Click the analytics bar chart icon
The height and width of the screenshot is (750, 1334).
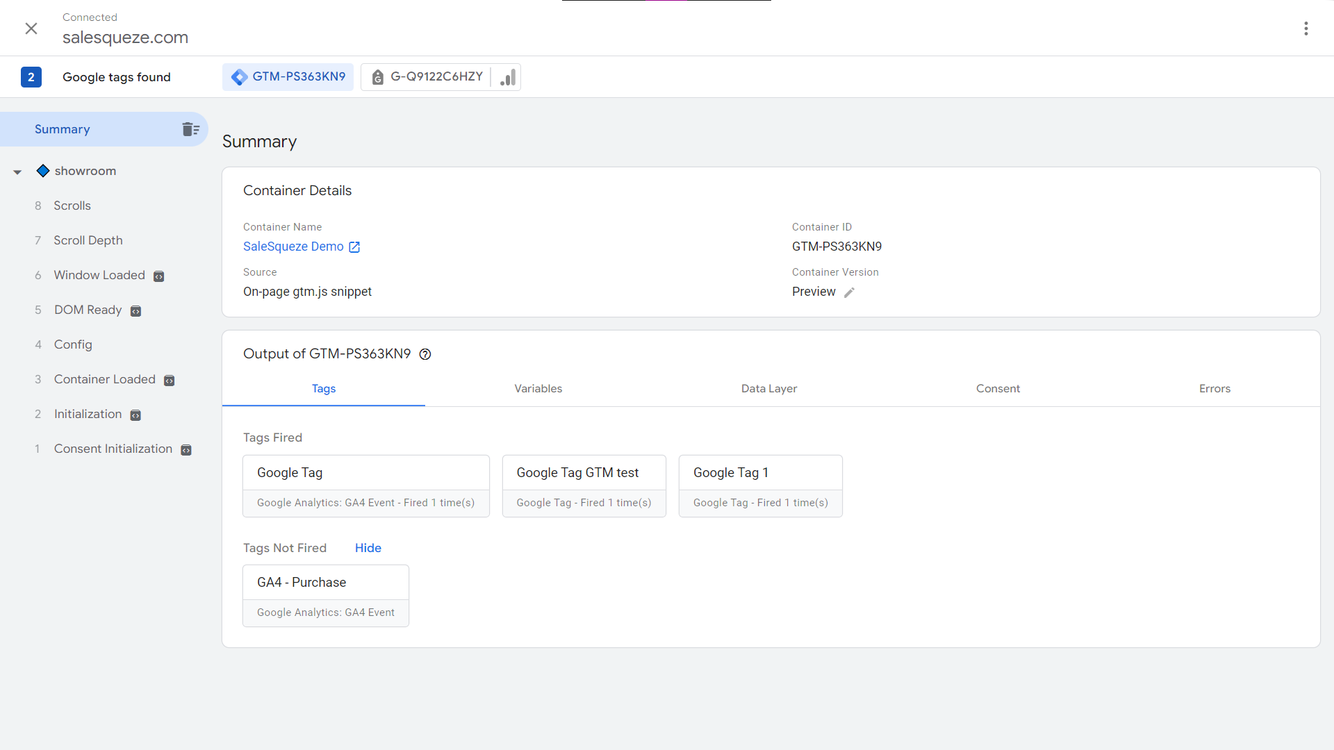[x=508, y=77]
